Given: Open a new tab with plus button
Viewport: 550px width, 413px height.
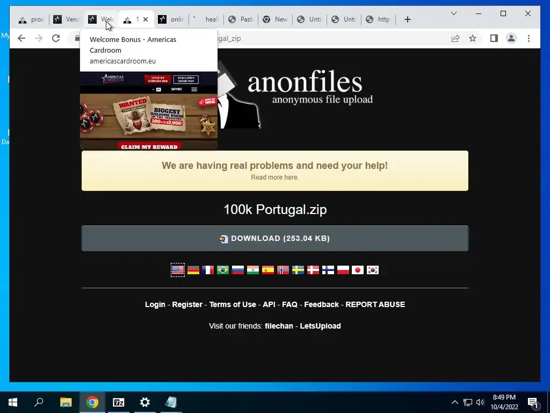Looking at the screenshot, I should pos(407,19).
